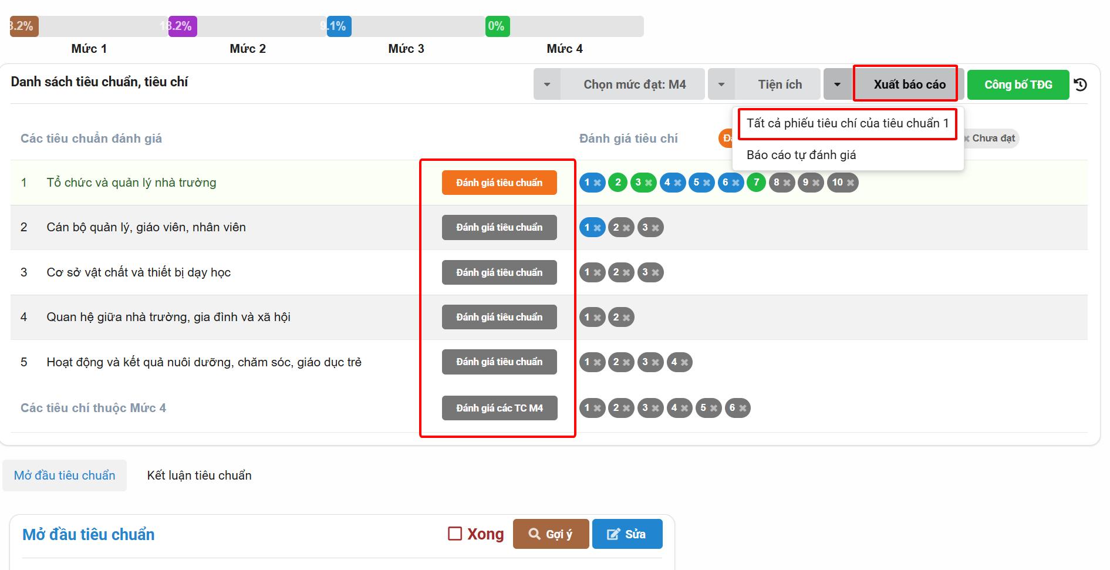Click the green Công bố TĐG button
The image size is (1110, 570).
tap(1018, 85)
